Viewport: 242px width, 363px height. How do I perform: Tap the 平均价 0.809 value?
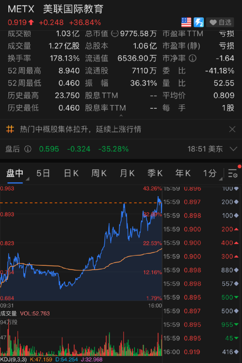click(224, 95)
